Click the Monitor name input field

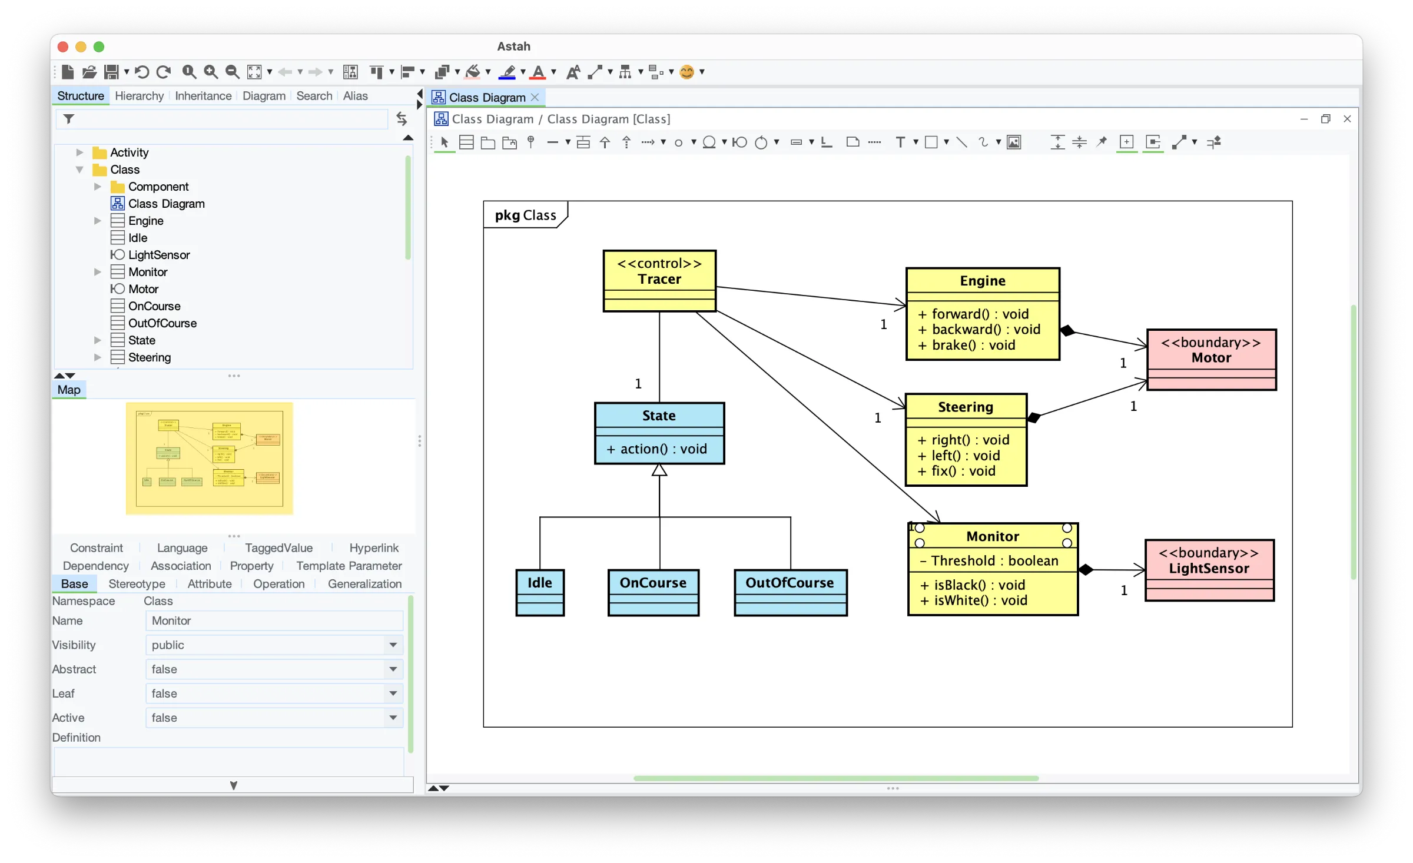273,620
